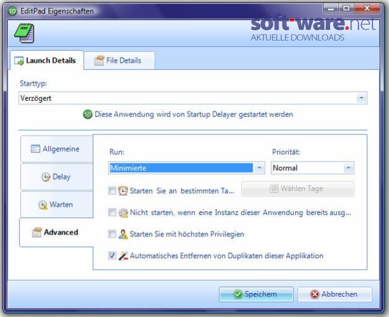The image size is (389, 317).
Task: Open the Starttyp dropdown arrow
Action: click(x=362, y=98)
